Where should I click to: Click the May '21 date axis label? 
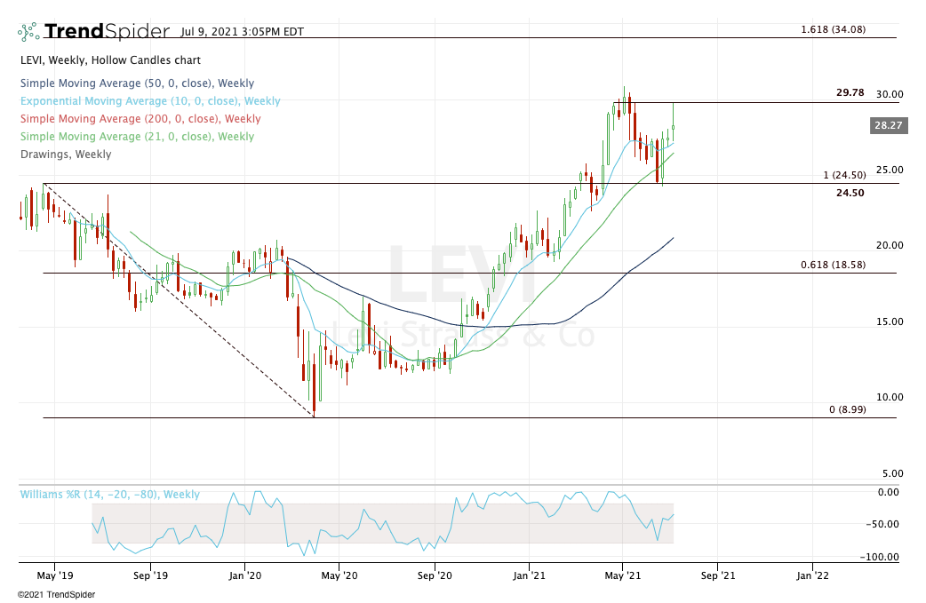(622, 575)
